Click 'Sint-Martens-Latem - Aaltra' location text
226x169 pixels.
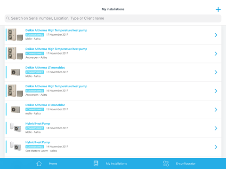coord(41,151)
